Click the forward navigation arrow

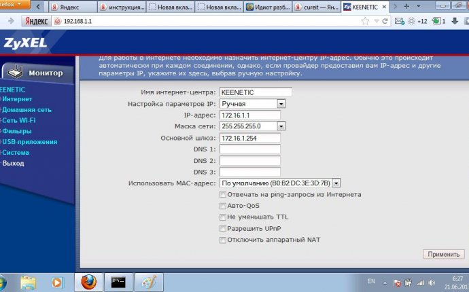click(12, 21)
